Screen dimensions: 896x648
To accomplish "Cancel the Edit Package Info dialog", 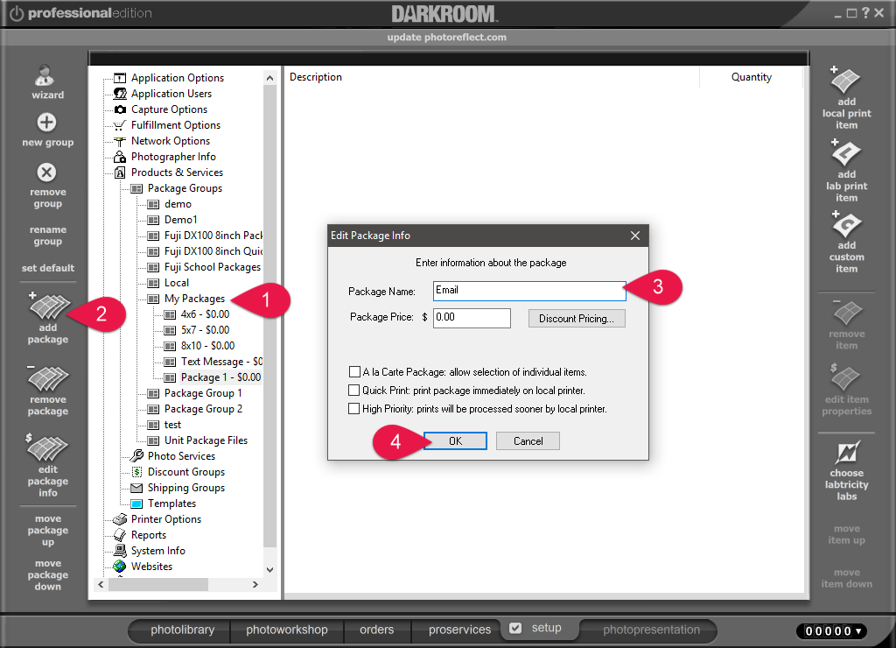I will (x=528, y=441).
